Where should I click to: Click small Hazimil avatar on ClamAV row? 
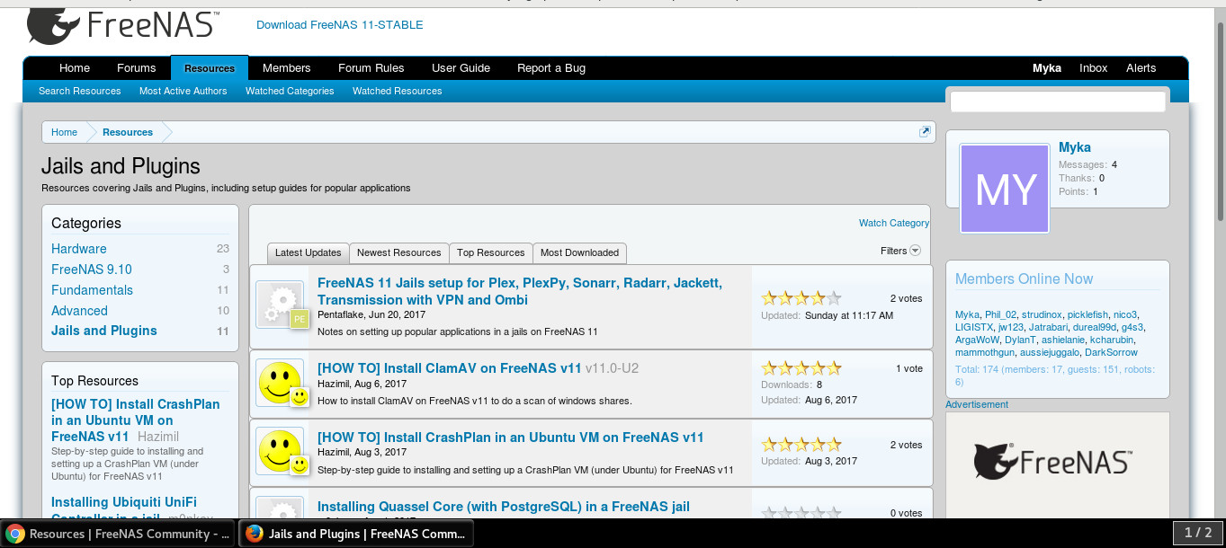click(x=300, y=396)
